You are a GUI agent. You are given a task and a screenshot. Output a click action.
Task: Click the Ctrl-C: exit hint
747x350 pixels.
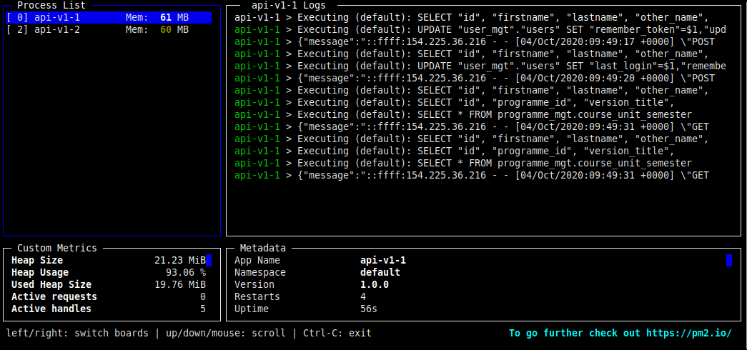pyautogui.click(x=337, y=333)
